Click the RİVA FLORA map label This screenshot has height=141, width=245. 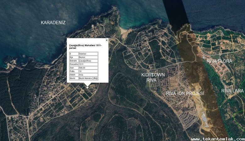tap(219, 61)
